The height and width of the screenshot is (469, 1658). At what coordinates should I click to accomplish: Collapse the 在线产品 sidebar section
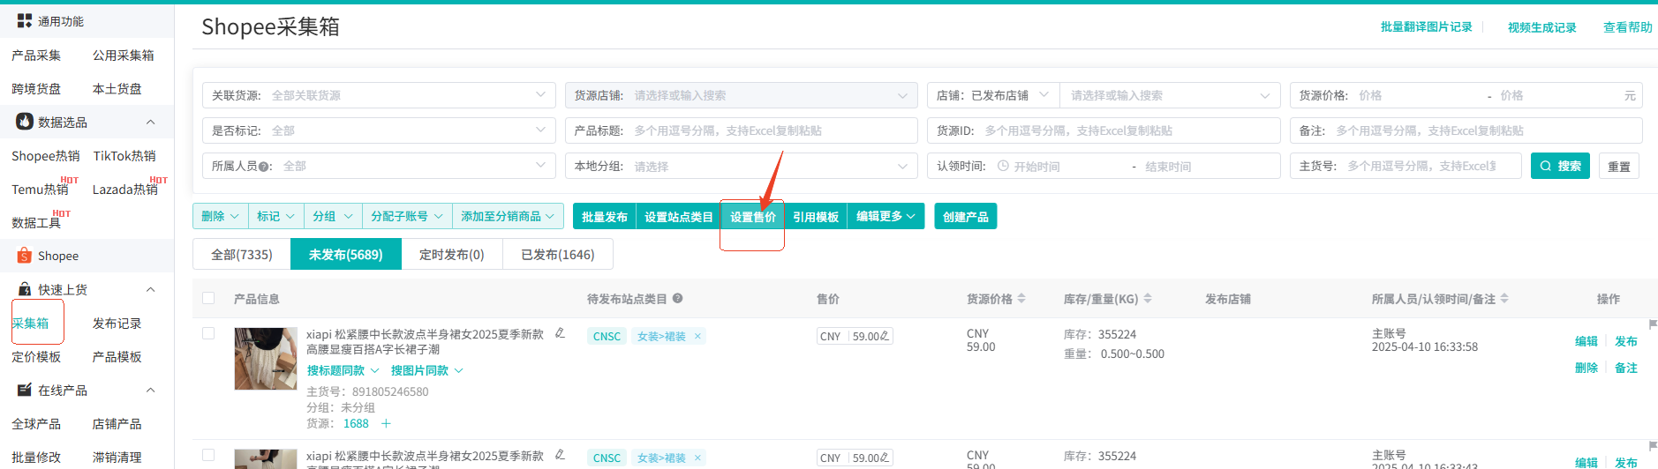(151, 390)
